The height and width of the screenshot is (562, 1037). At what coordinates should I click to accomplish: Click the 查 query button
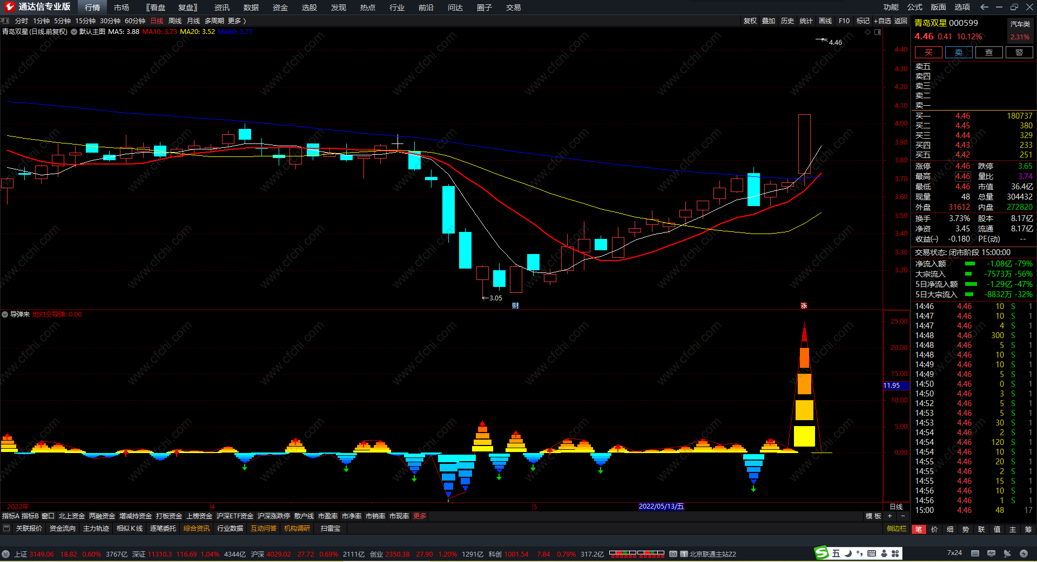(989, 52)
